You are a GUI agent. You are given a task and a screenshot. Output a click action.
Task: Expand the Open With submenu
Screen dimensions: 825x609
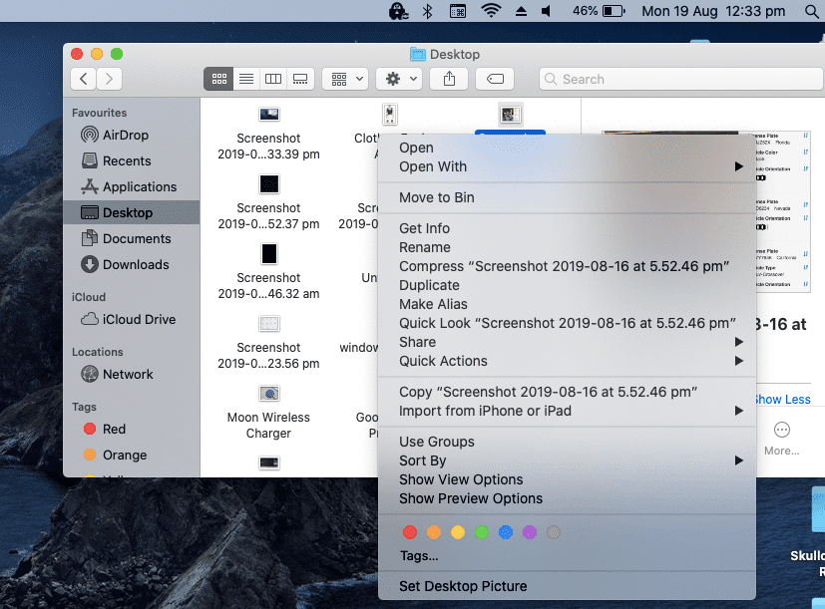pos(435,166)
